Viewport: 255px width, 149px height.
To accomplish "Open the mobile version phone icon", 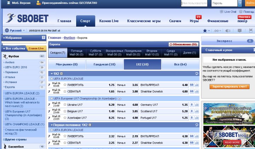I will tap(8, 3).
